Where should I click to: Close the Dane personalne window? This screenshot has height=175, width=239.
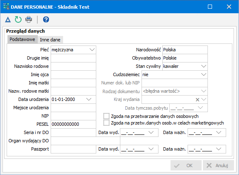[x=229, y=7]
